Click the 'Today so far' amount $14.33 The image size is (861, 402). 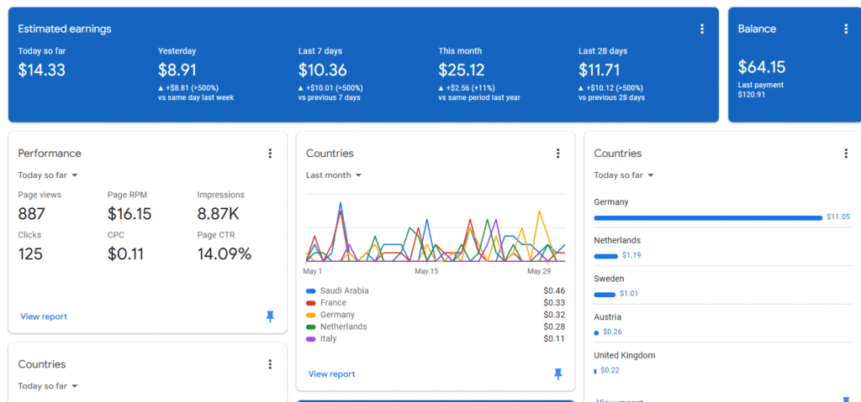tap(42, 70)
